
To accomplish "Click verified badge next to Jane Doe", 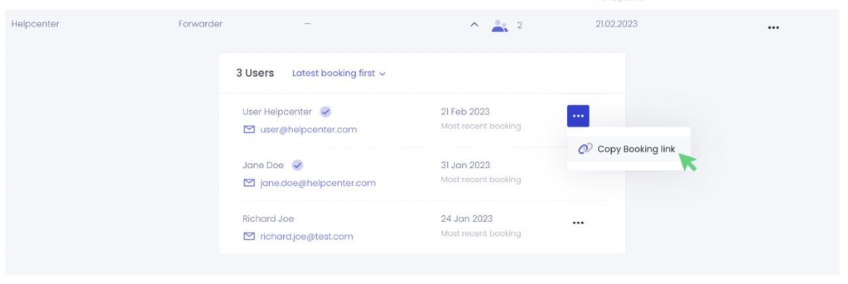I will [x=298, y=166].
